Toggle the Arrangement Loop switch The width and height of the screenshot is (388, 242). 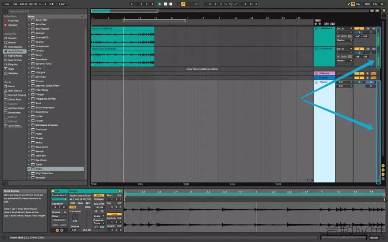(x=231, y=4)
